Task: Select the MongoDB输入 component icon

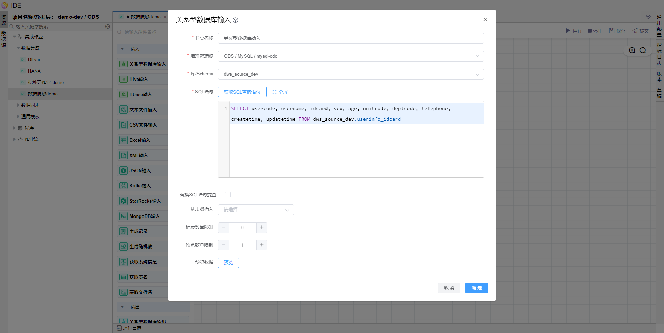Action: click(123, 216)
